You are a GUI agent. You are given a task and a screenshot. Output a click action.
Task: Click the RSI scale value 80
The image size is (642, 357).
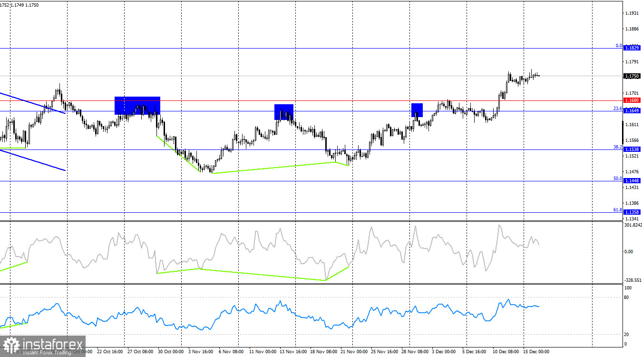tap(627, 297)
